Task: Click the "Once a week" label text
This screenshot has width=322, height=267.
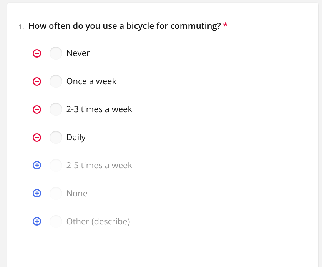Action: click(91, 81)
